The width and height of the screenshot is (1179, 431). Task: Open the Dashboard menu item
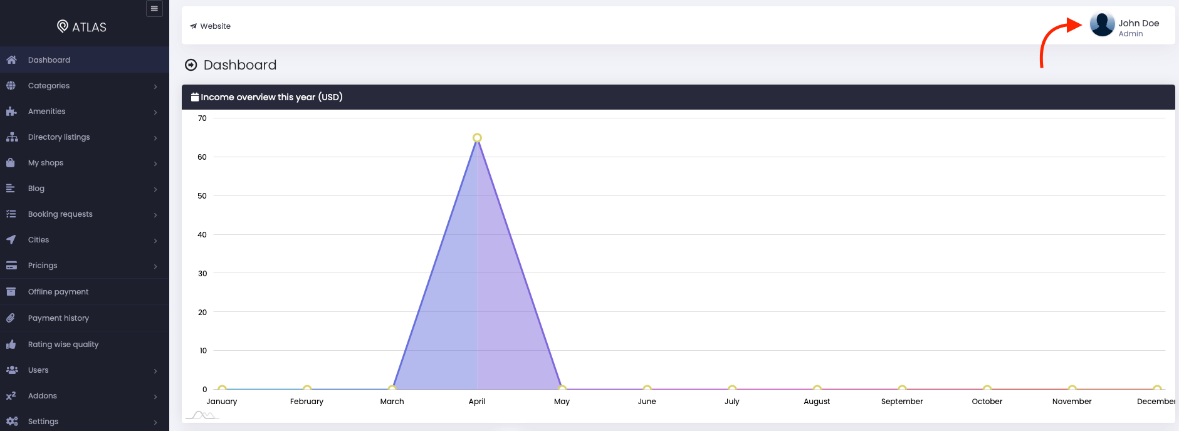coord(85,60)
